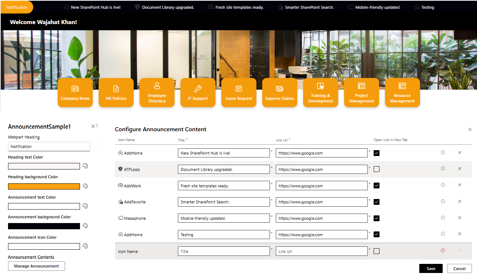Open the Company News tile
Image resolution: width=477 pixels, height=277 pixels.
coord(75,92)
